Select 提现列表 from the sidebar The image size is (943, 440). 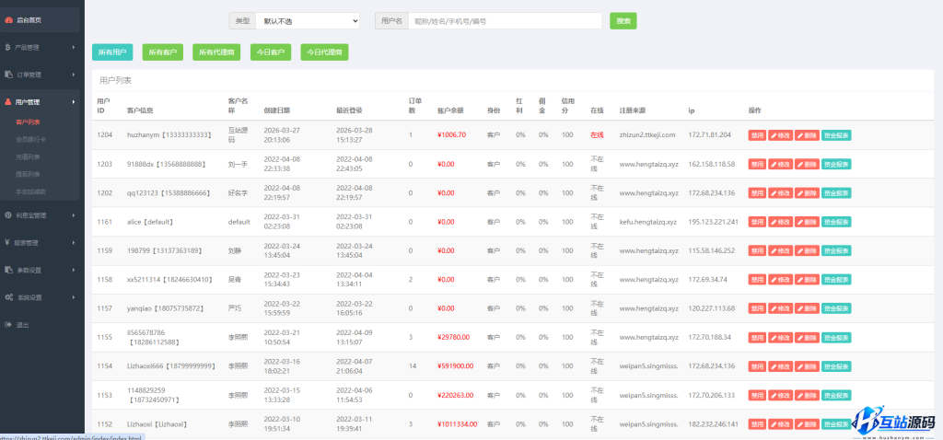29,173
